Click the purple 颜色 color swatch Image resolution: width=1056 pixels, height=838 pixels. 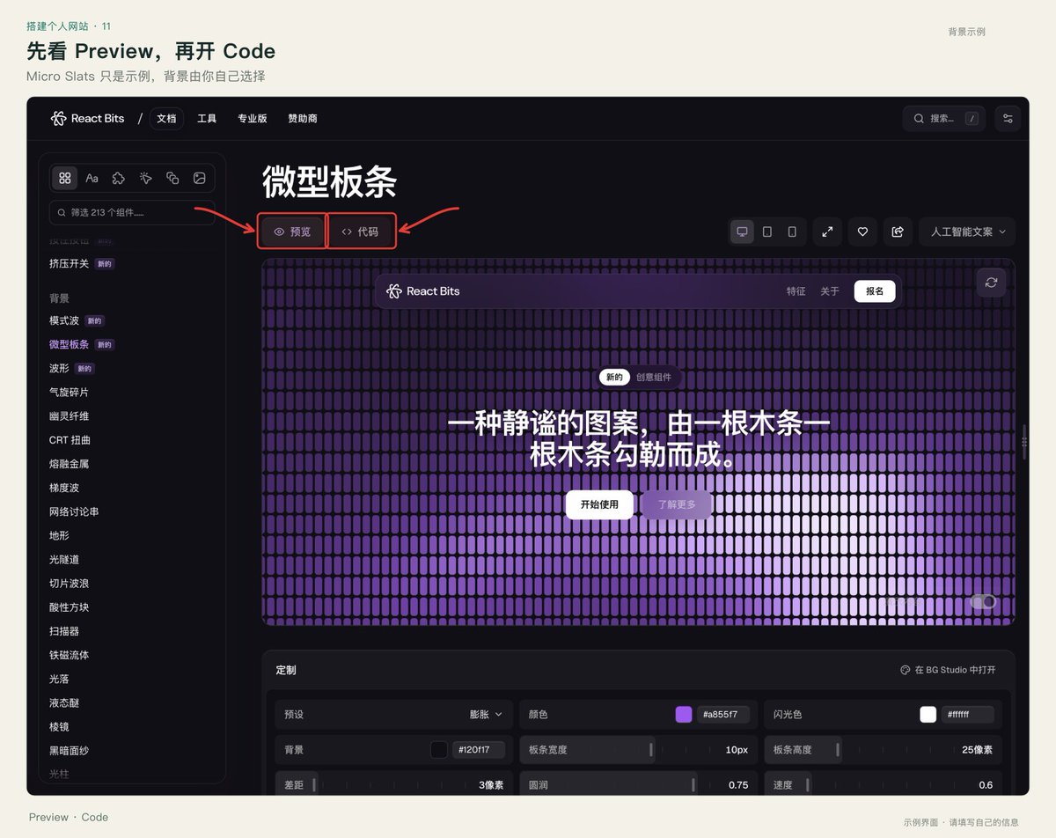point(684,714)
